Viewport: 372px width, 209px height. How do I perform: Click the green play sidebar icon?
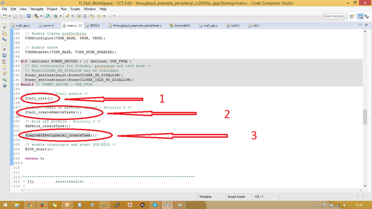coord(4,80)
